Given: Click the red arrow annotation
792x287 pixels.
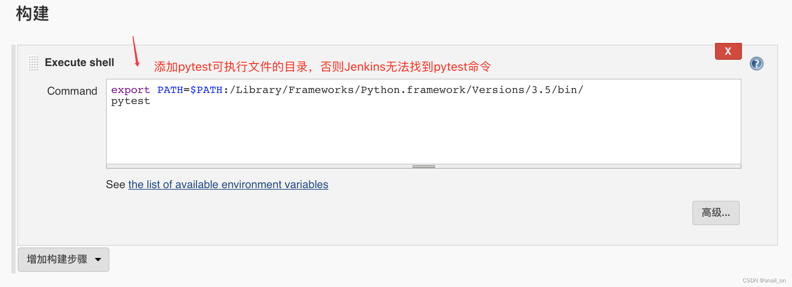Looking at the screenshot, I should click(x=136, y=51).
